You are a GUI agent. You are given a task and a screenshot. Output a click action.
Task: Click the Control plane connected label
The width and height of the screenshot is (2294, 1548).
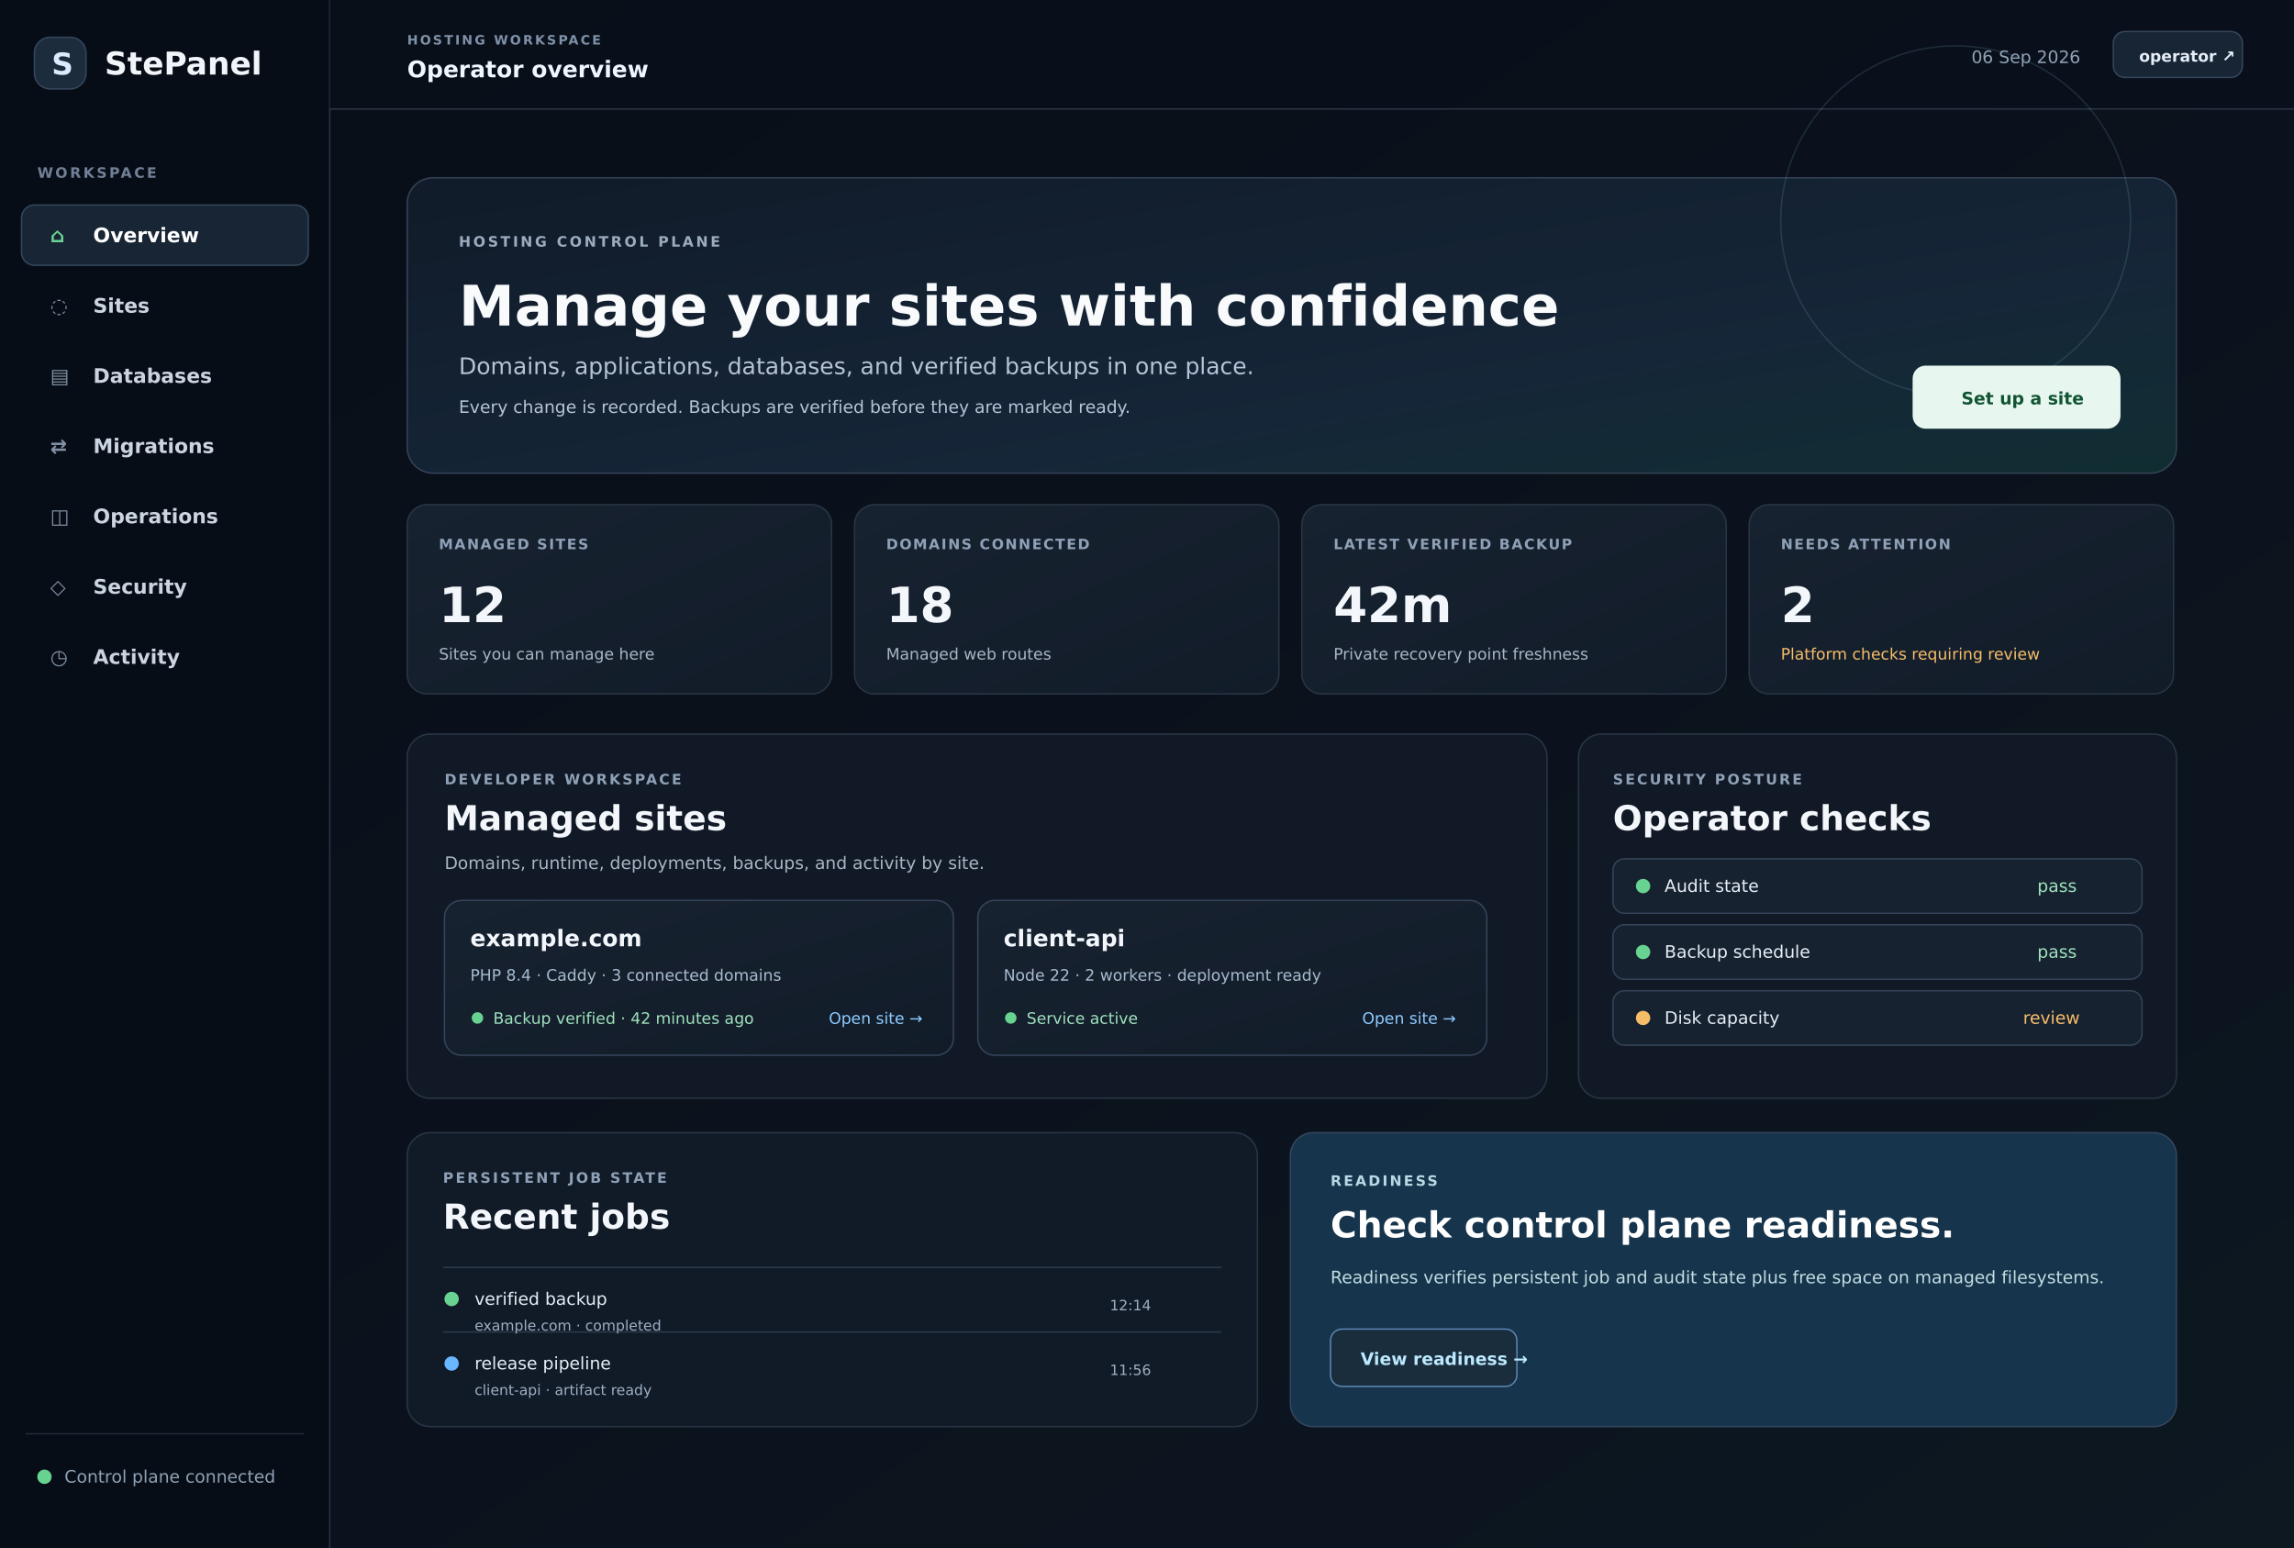pos(169,1477)
